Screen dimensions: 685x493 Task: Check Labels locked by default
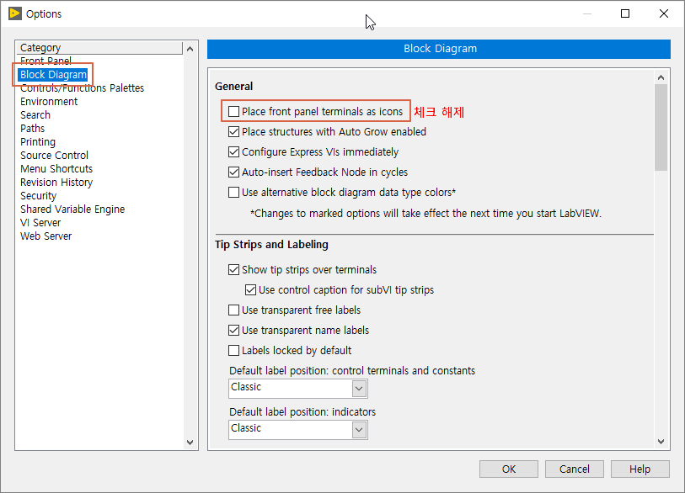[x=233, y=350]
